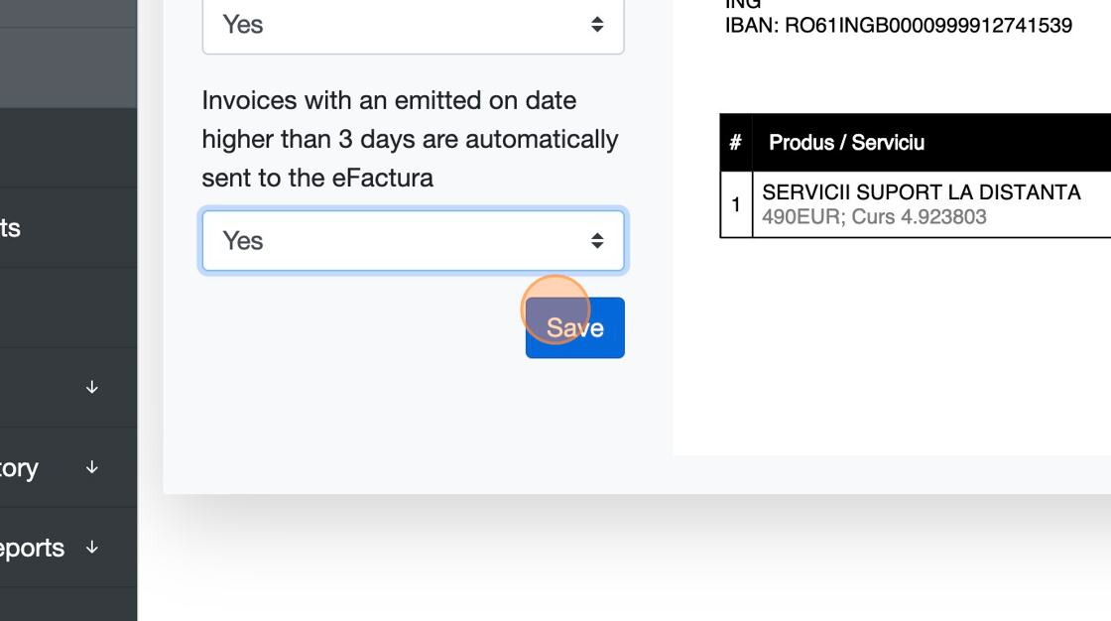Open the sidebar item ending in 'ts'
This screenshot has height=621, width=1111.
pos(11,228)
